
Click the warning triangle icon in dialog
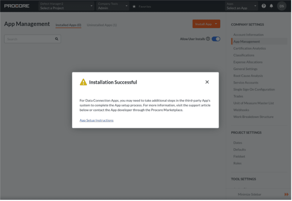pos(83,82)
